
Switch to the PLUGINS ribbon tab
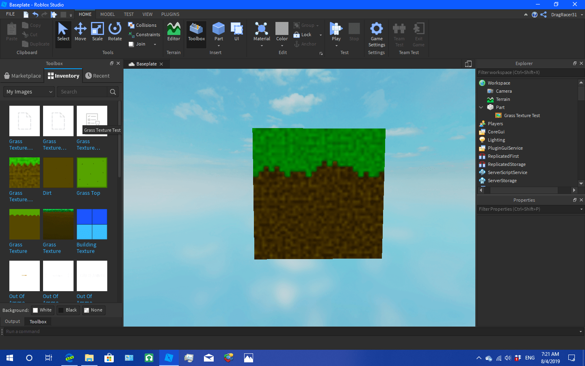click(170, 14)
